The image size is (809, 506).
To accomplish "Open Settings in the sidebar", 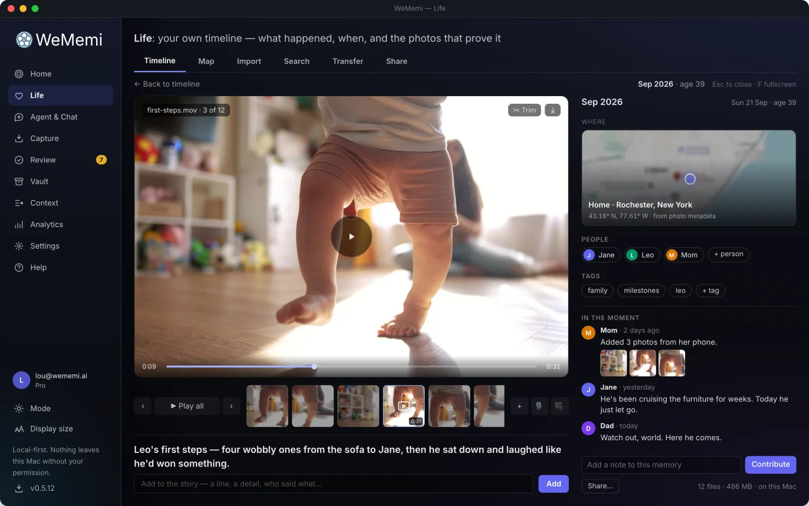I will click(60, 246).
